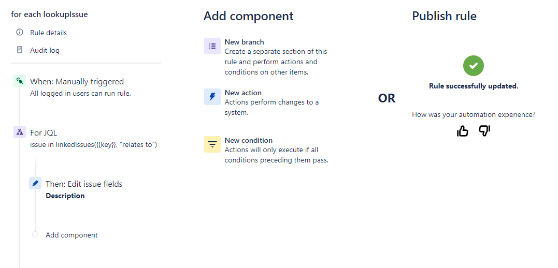
Task: Click the Rule details info icon
Action: 20,33
